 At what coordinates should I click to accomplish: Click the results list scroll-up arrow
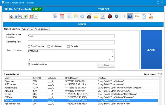coord(161,78)
